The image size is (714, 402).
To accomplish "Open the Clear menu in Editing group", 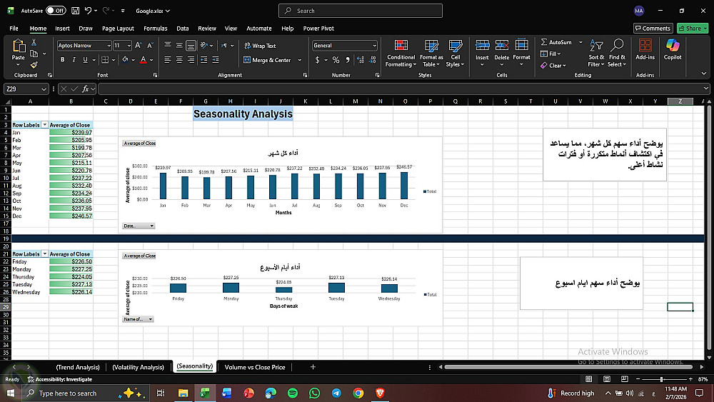I will tap(553, 66).
